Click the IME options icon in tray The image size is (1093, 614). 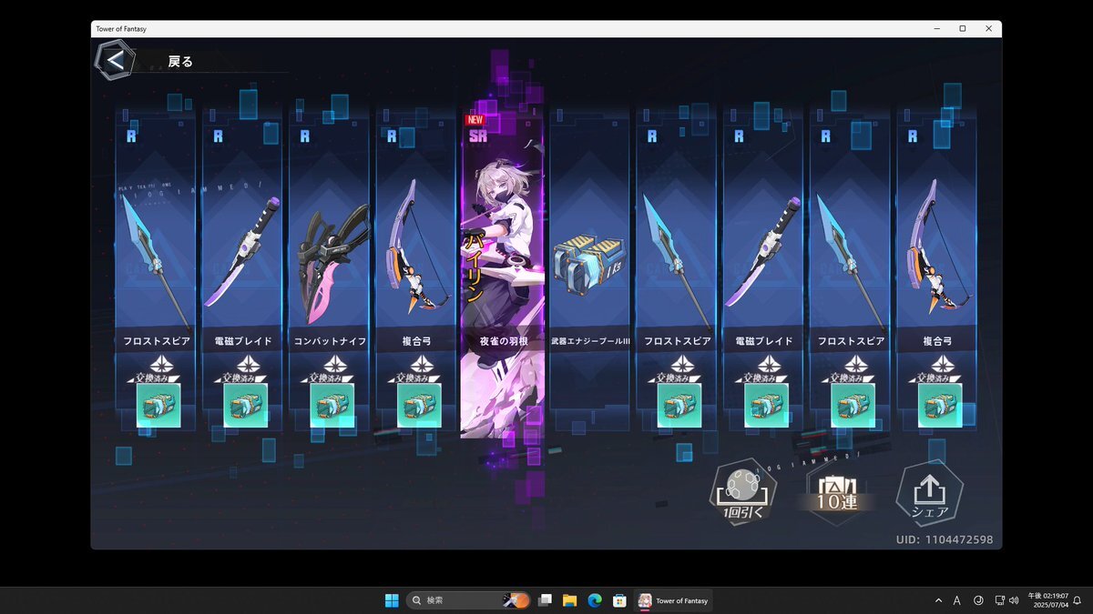(x=979, y=600)
